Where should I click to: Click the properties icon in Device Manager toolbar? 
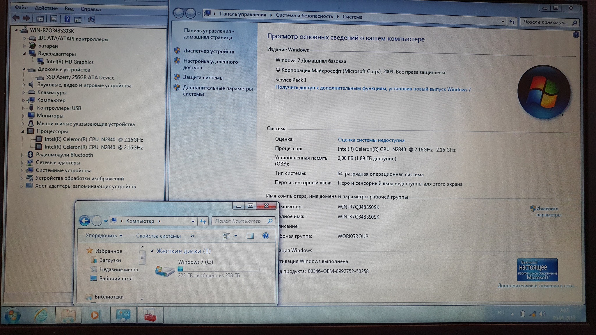(54, 19)
